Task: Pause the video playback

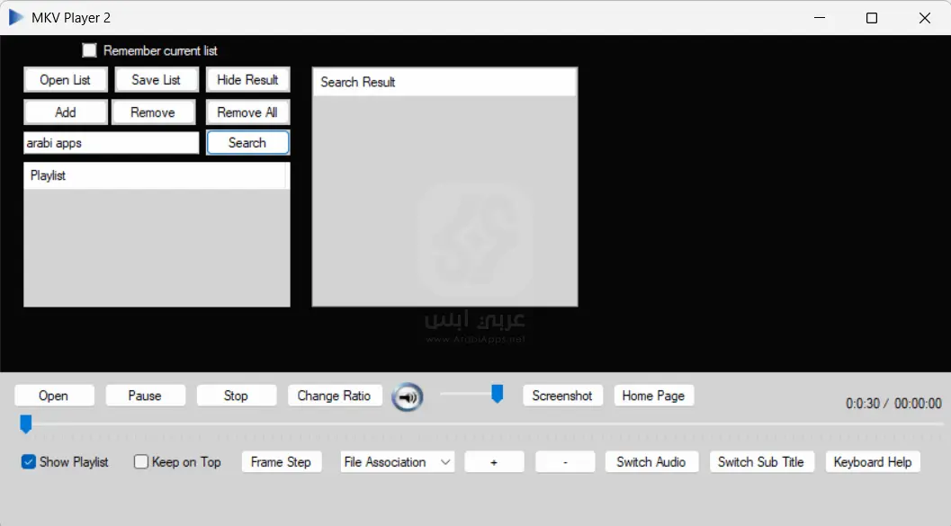Action: [145, 396]
